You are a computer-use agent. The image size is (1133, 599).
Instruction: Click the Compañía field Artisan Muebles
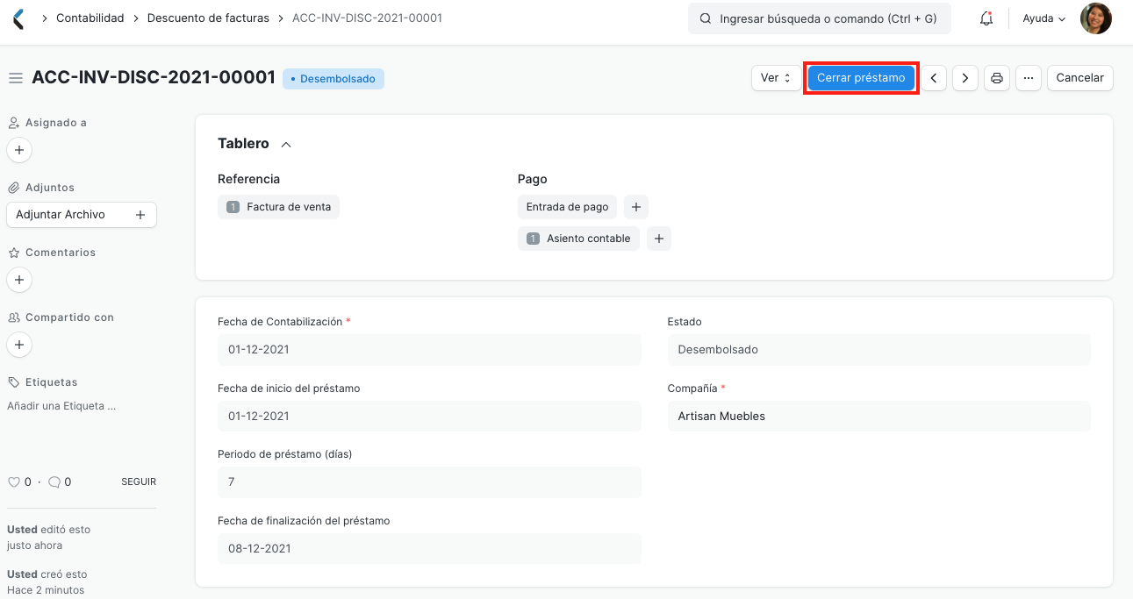point(878,416)
